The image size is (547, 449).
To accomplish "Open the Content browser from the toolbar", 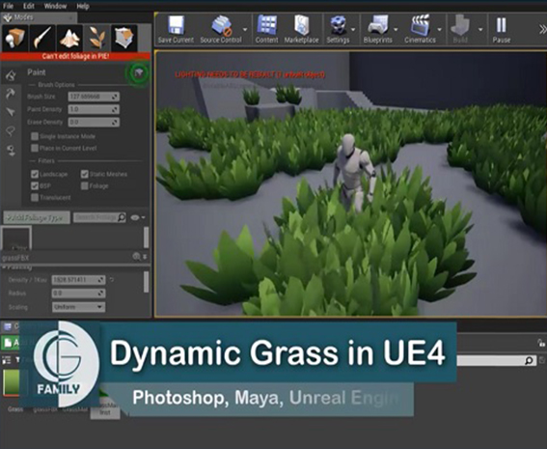I will [x=267, y=30].
